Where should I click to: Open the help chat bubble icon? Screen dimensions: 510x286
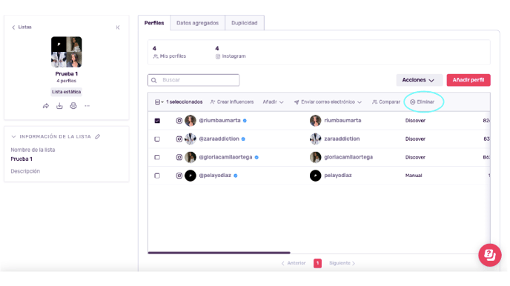(489, 255)
